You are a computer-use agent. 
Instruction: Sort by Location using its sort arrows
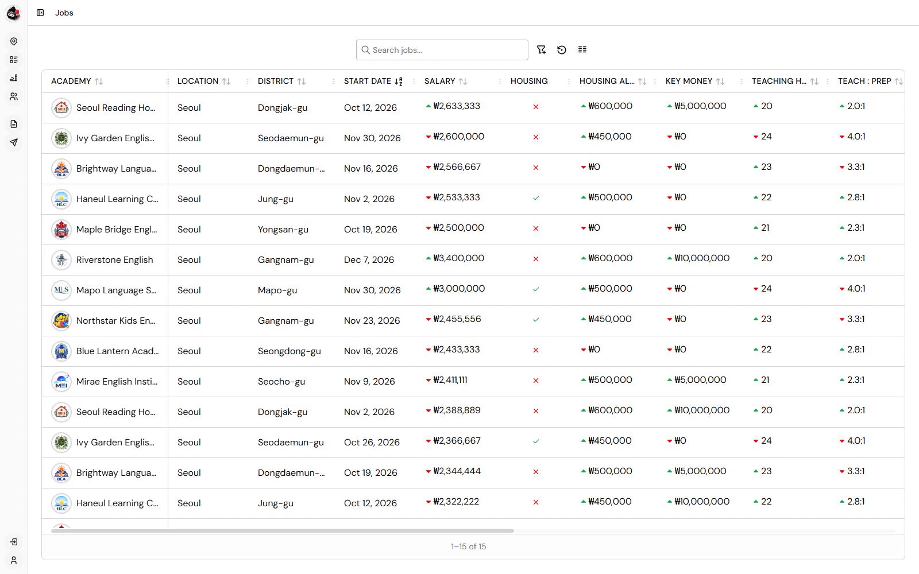pos(226,82)
